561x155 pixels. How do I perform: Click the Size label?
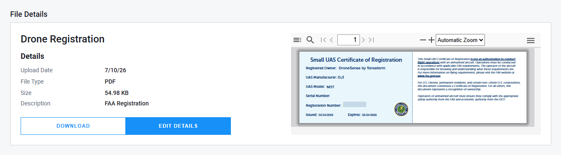click(26, 93)
